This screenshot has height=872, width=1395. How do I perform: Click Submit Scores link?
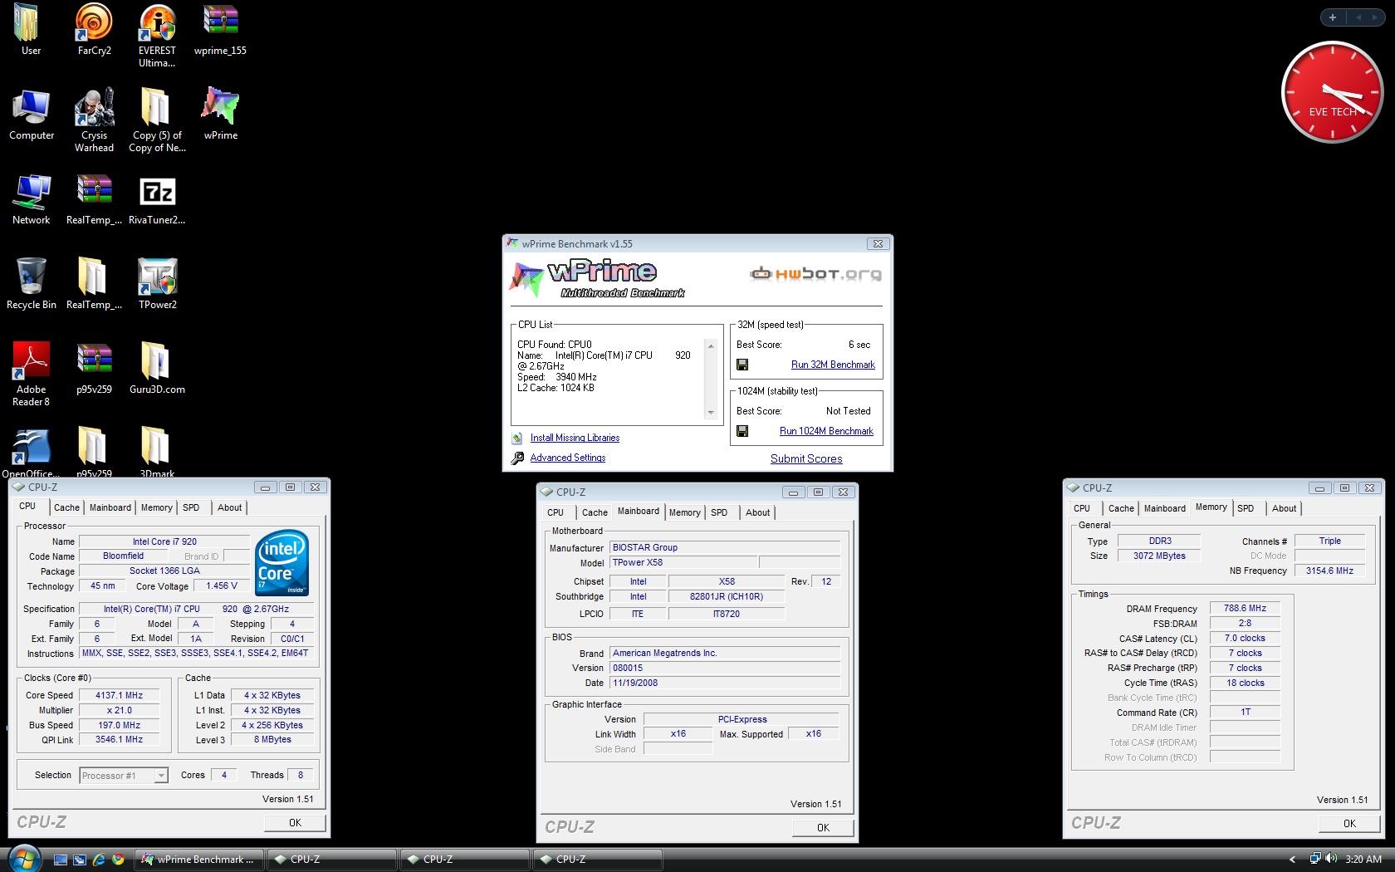coord(806,458)
